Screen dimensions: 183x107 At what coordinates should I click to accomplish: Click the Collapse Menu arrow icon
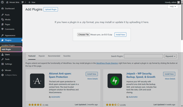(3, 75)
